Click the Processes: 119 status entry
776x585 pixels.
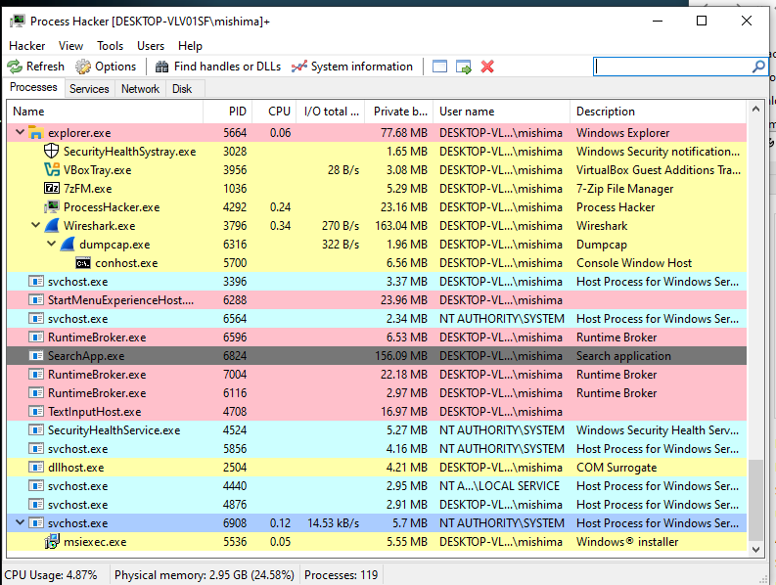click(x=341, y=575)
